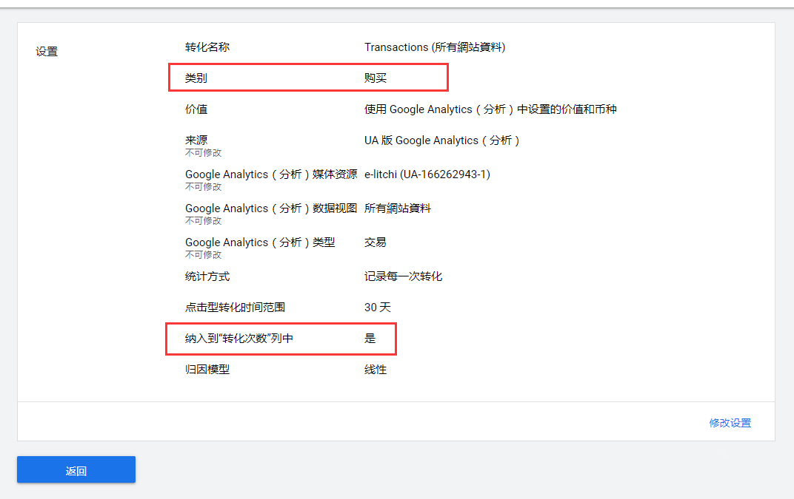Click the 价值 row label
This screenshot has width=794, height=499.
[196, 109]
